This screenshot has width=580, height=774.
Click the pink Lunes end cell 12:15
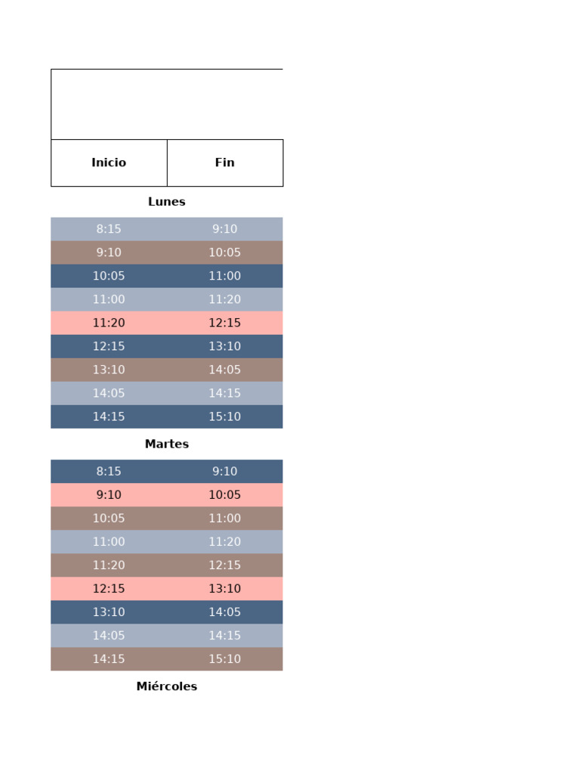pyautogui.click(x=224, y=323)
